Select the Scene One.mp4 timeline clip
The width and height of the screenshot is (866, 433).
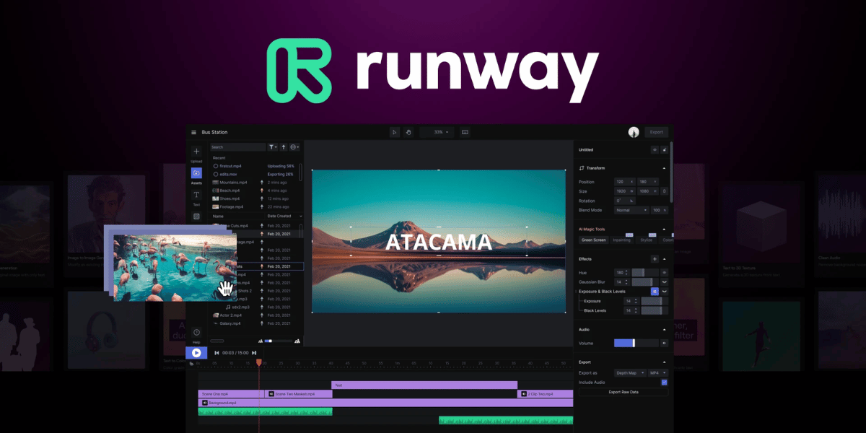point(231,394)
